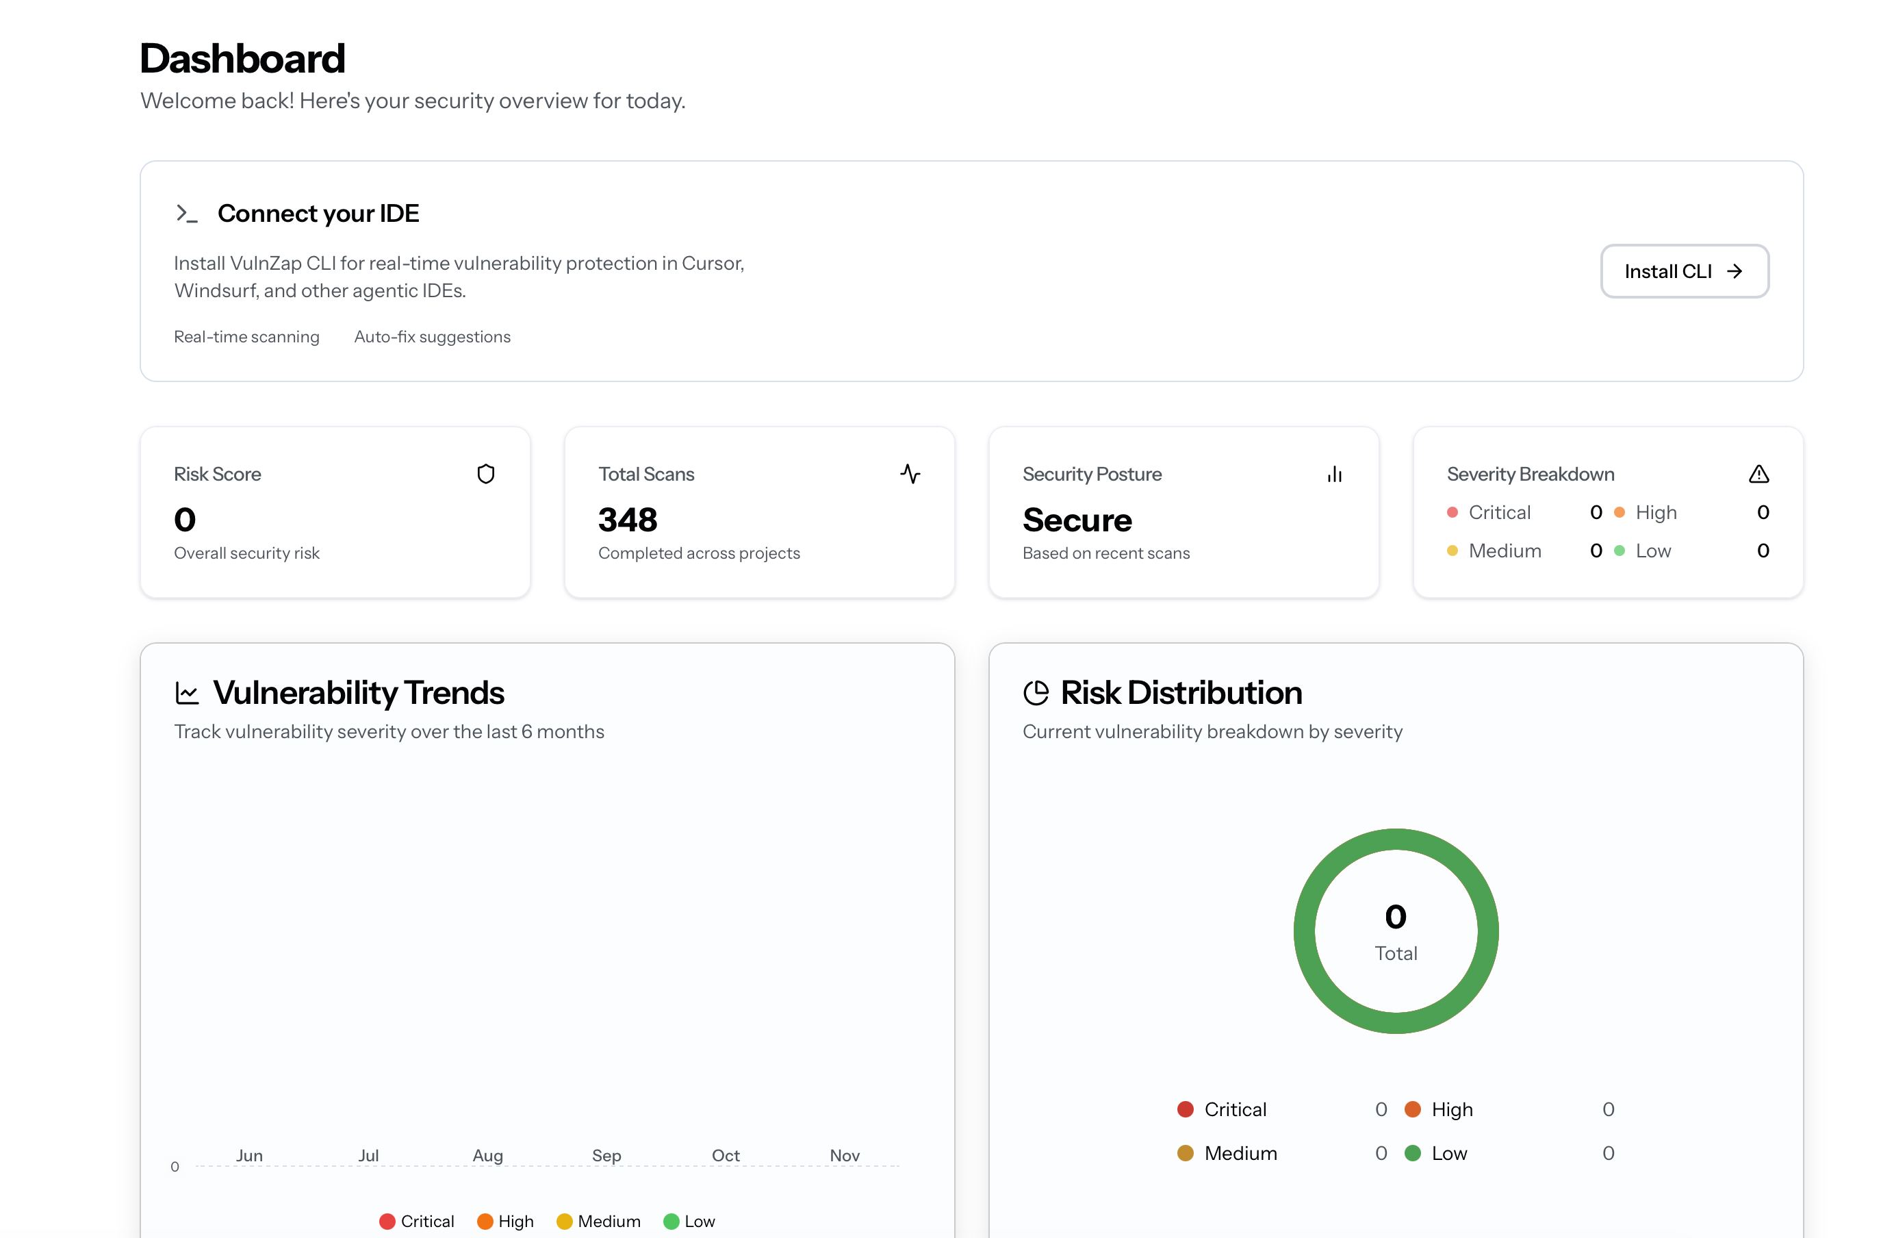This screenshot has width=1881, height=1238.
Task: Click the Total Scans count of 348
Action: [627, 520]
